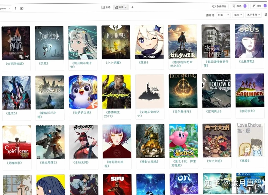
Task: Open the Grounded cover image
Action: coord(250,90)
